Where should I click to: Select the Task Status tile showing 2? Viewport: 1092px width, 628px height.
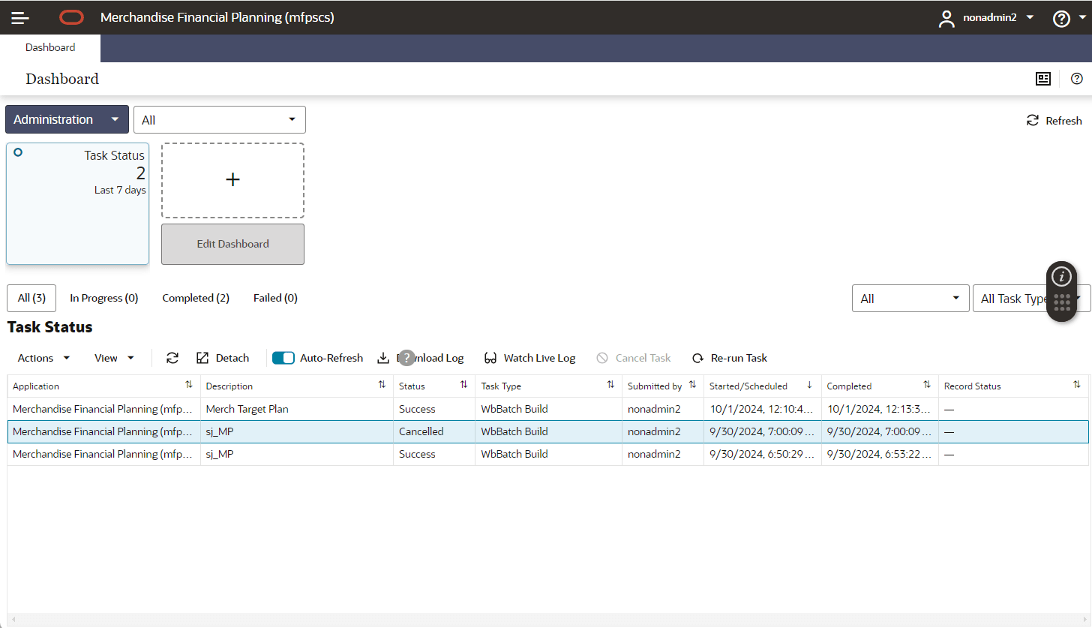tap(77, 203)
